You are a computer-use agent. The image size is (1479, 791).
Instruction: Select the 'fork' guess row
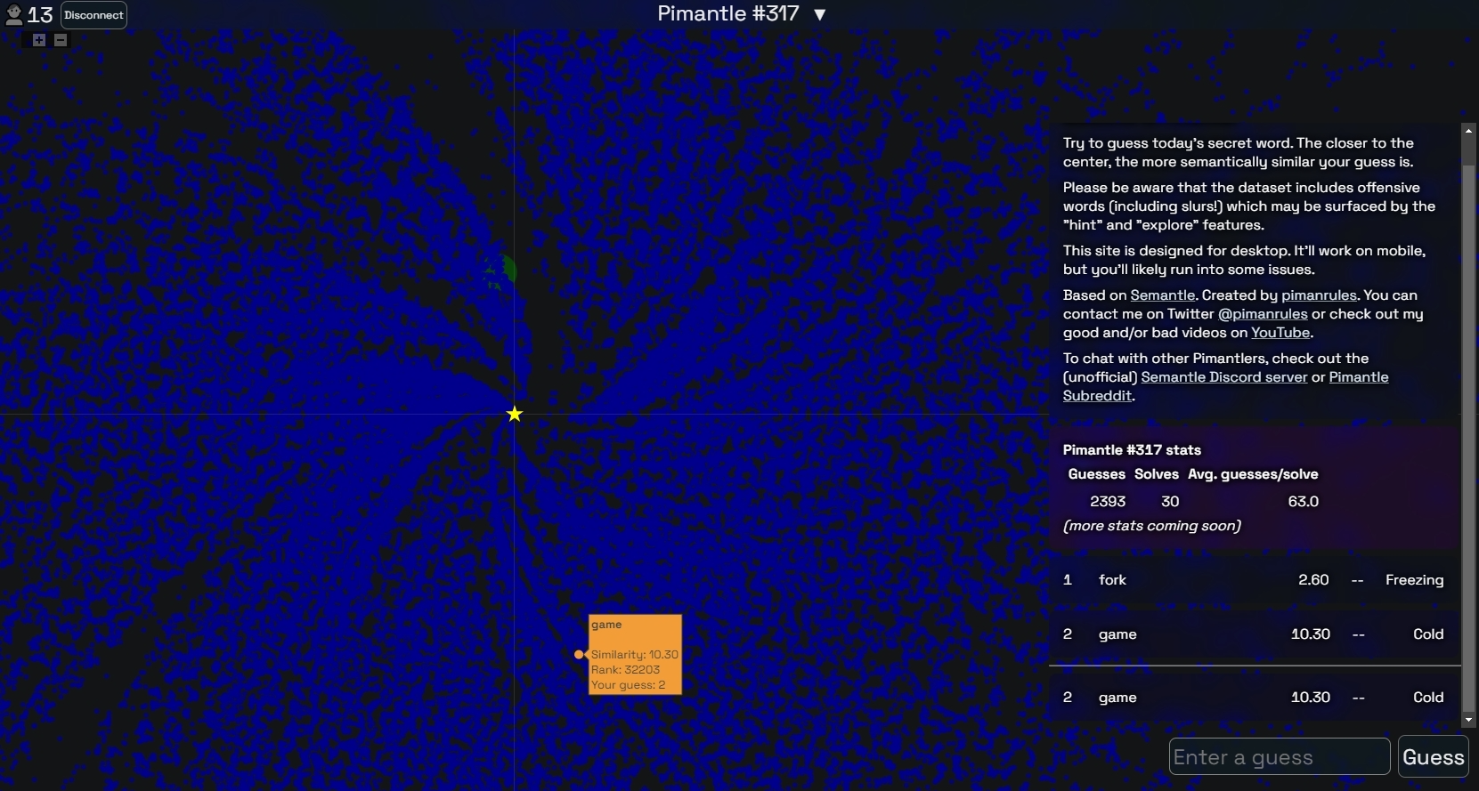pos(1255,580)
